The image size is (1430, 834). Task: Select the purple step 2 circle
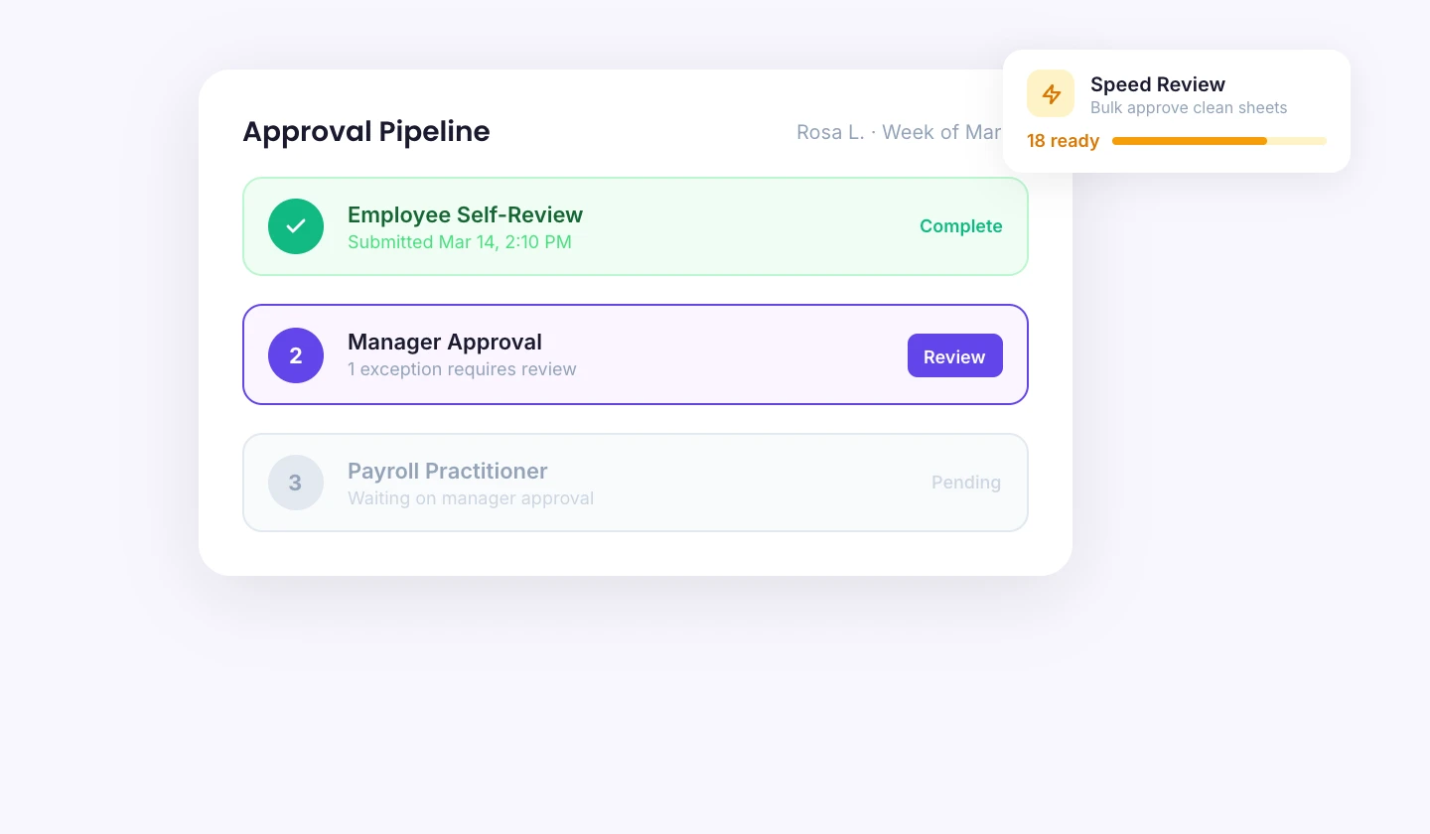coord(296,355)
